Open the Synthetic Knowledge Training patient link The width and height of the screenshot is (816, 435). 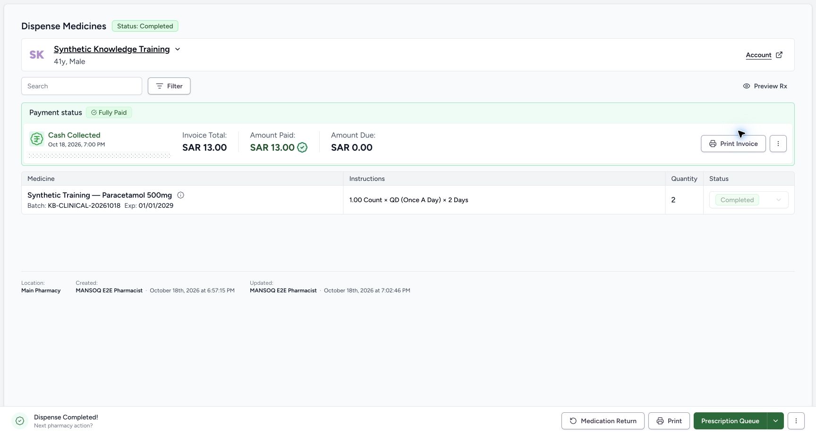111,49
